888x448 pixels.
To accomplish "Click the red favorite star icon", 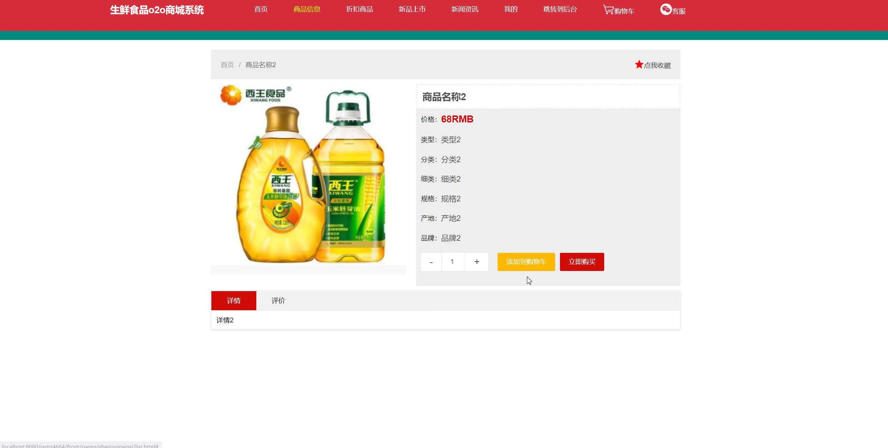I will [x=639, y=64].
